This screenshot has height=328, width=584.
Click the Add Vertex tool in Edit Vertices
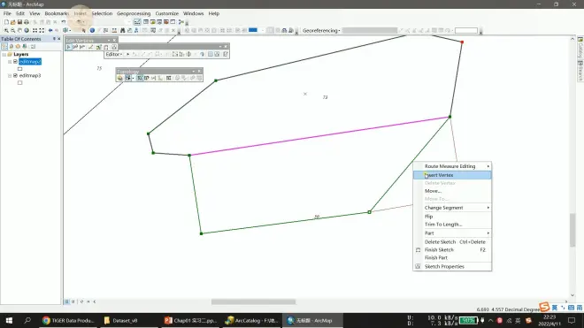click(75, 47)
